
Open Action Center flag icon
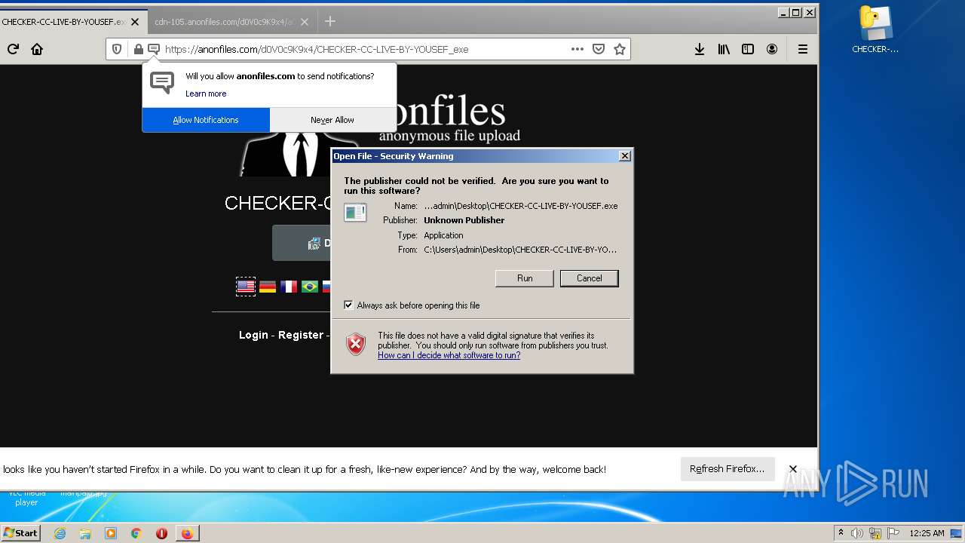tap(893, 533)
